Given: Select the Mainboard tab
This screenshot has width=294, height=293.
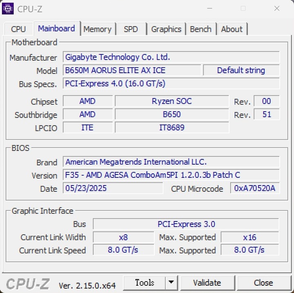Looking at the screenshot, I should pyautogui.click(x=56, y=29).
